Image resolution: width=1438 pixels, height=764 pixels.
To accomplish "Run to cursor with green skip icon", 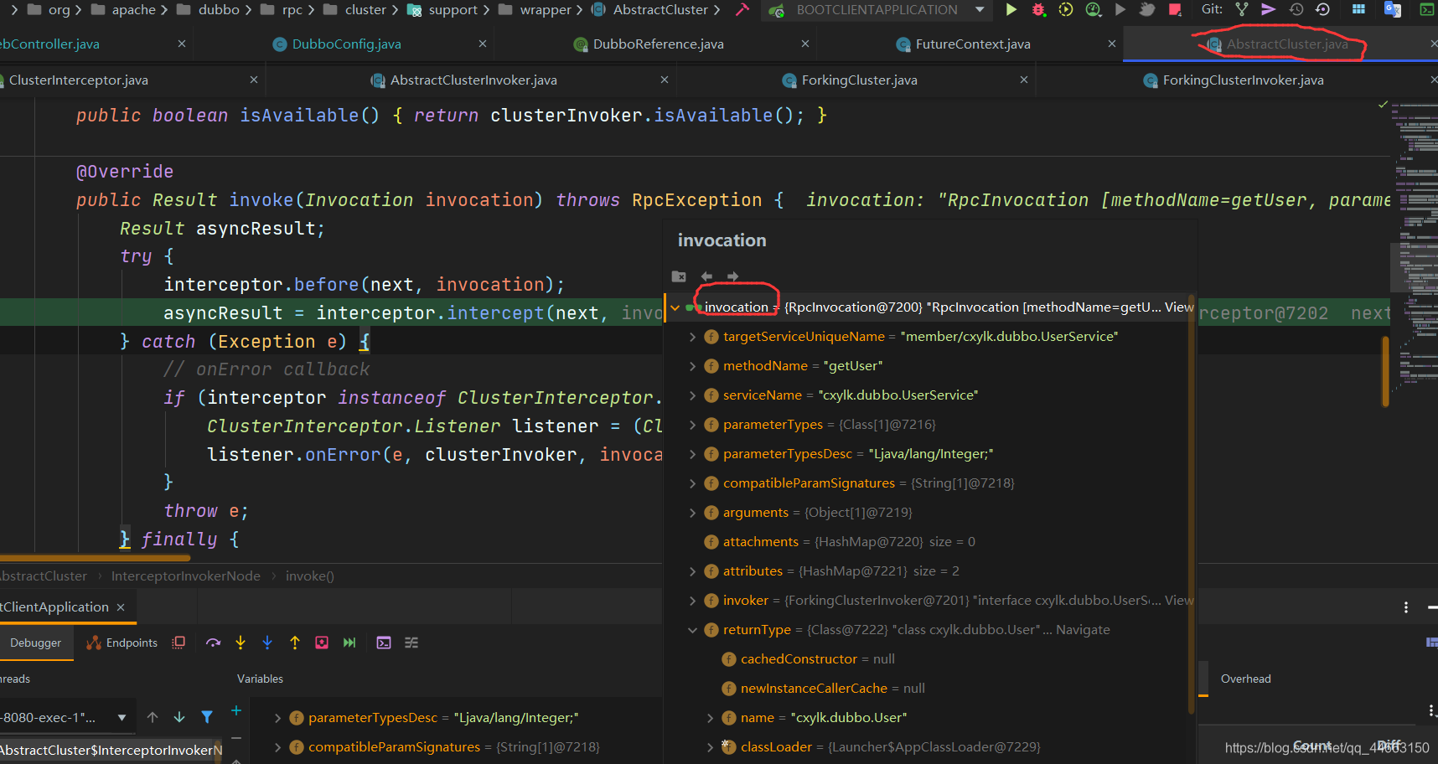I will [349, 643].
